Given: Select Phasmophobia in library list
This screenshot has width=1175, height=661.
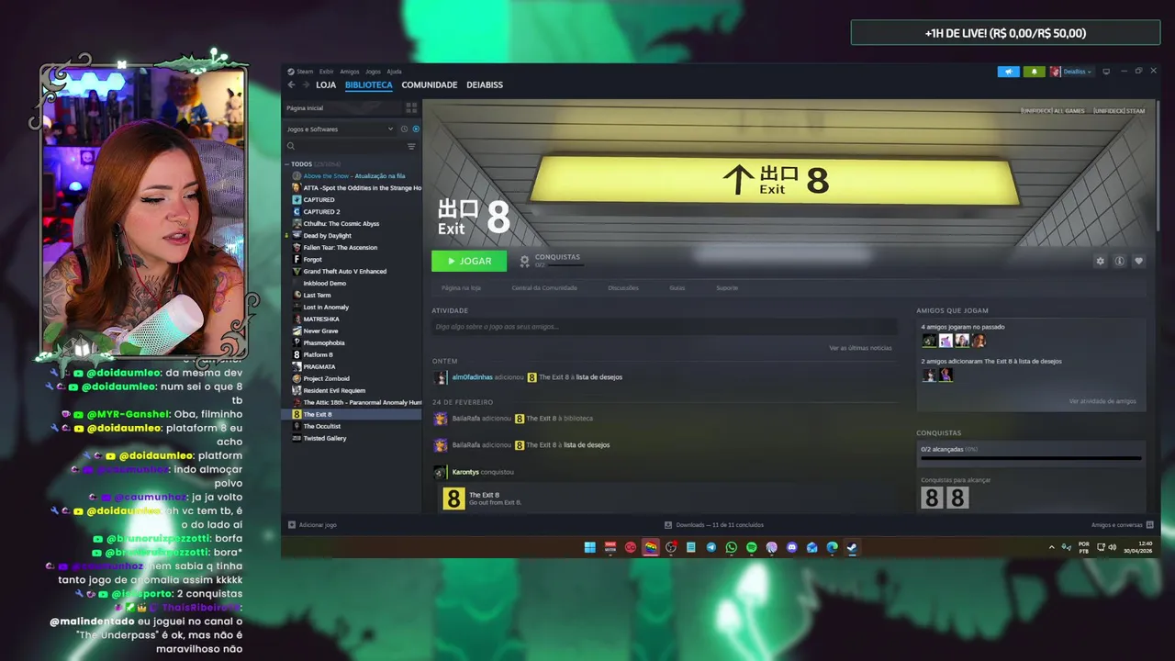Looking at the screenshot, I should pyautogui.click(x=324, y=343).
